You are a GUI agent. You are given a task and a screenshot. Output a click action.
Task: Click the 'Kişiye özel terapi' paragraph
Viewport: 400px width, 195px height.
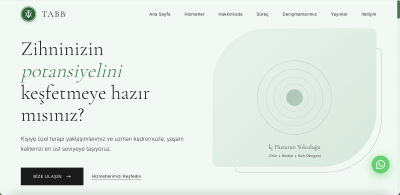pos(102,144)
